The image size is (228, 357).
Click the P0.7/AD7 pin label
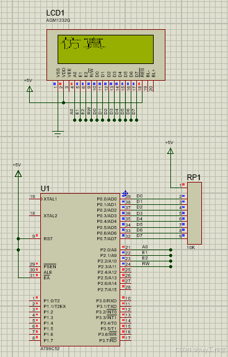tap(107, 238)
